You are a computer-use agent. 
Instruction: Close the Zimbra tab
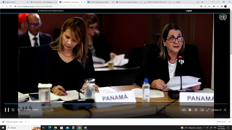113,2
